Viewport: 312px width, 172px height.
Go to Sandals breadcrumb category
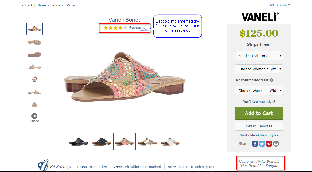coord(56,5)
